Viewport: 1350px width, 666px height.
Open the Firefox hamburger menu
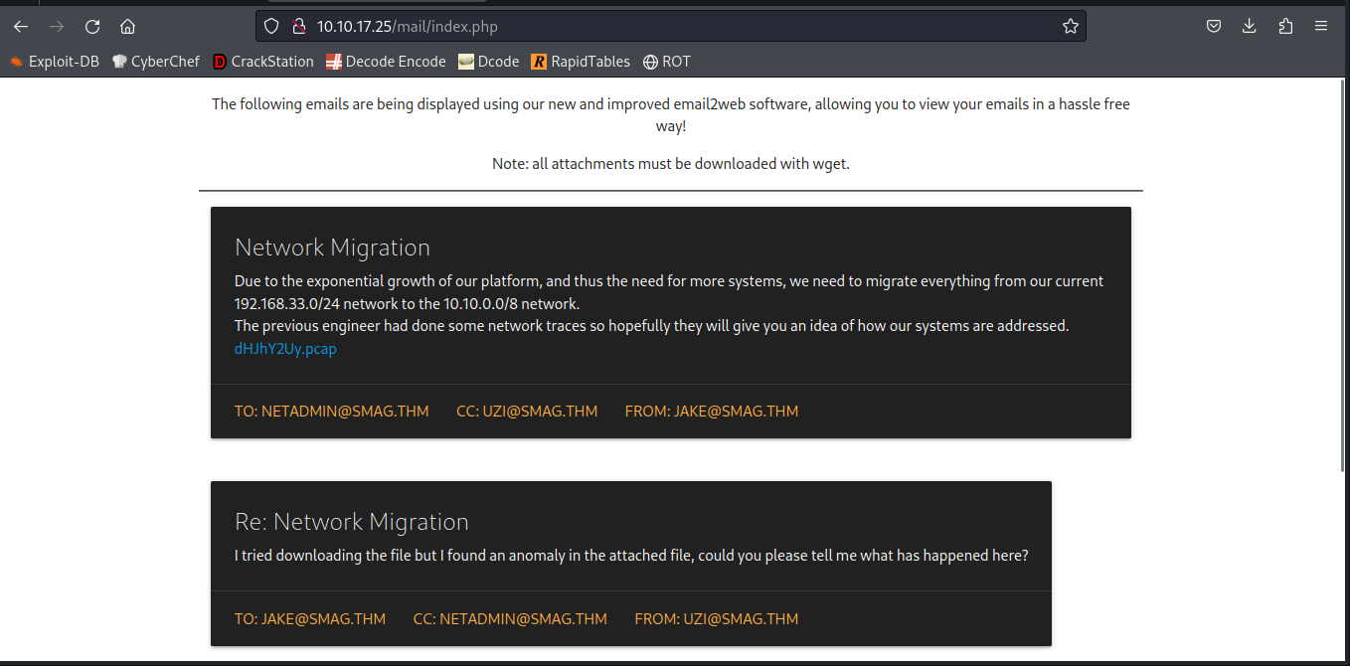point(1321,27)
